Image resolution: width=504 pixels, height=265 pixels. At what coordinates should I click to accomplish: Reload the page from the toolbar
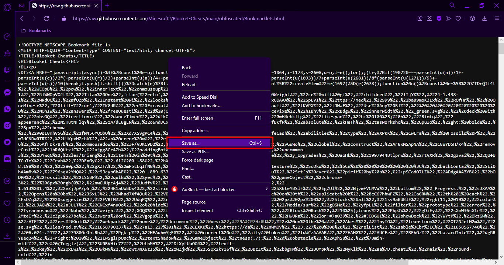[x=47, y=18]
